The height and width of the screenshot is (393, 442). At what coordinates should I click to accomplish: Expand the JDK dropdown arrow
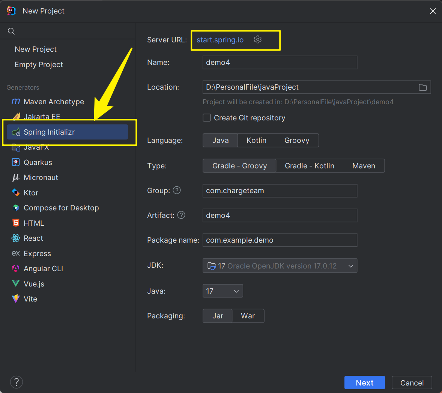351,266
